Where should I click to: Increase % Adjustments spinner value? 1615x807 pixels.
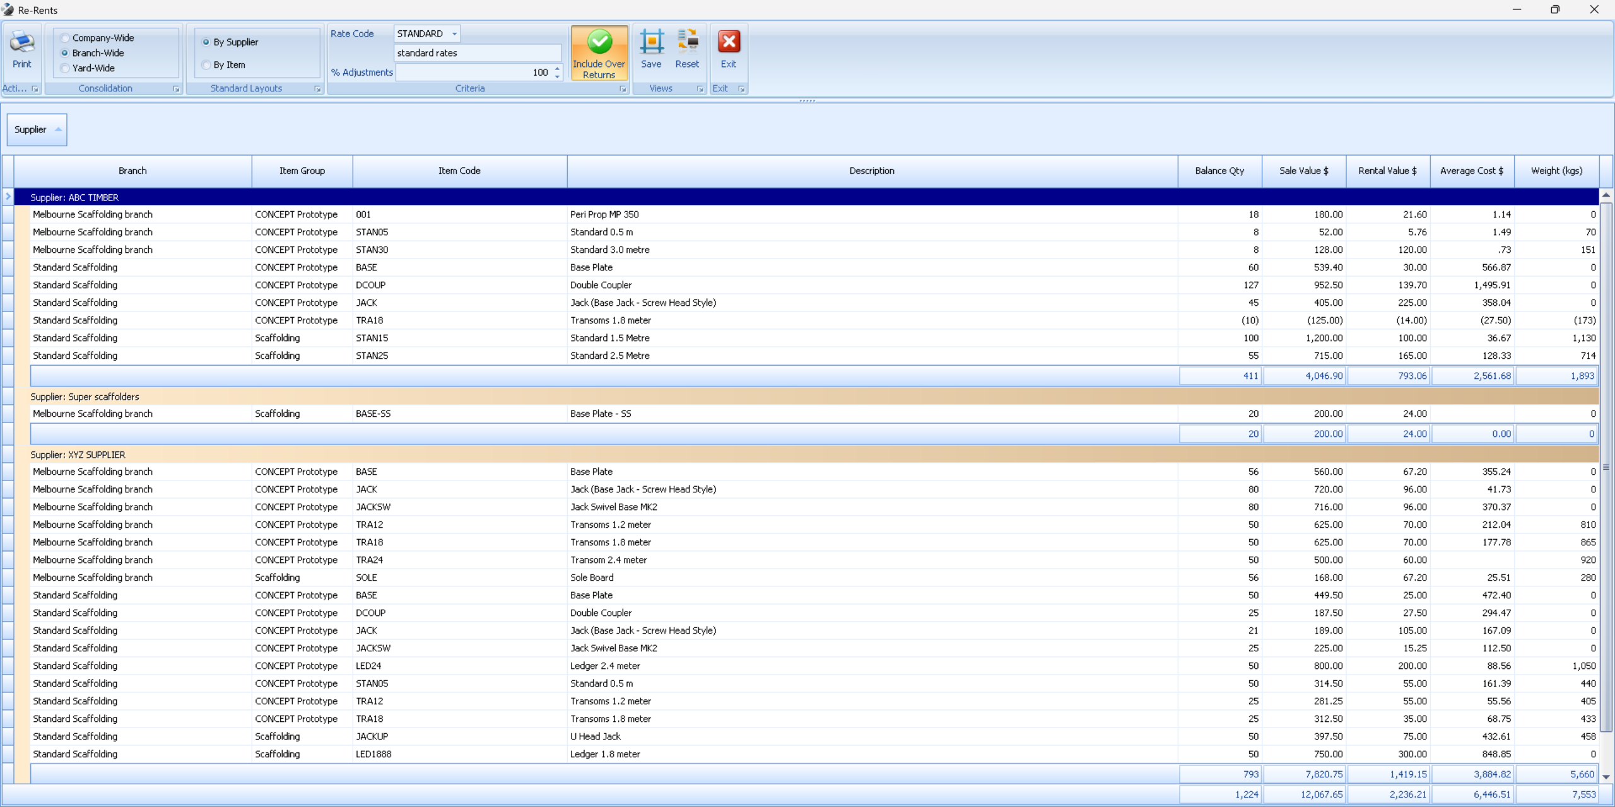click(557, 68)
